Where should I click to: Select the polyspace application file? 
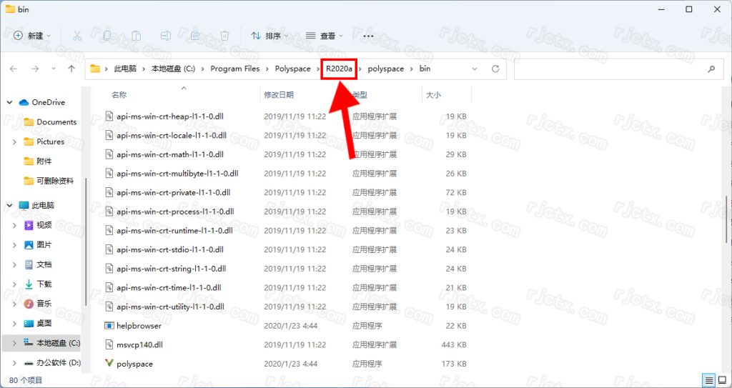134,364
